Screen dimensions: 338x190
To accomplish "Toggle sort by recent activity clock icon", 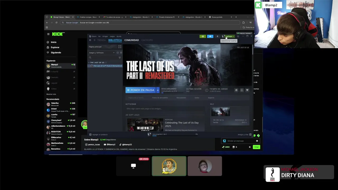I will (118, 53).
